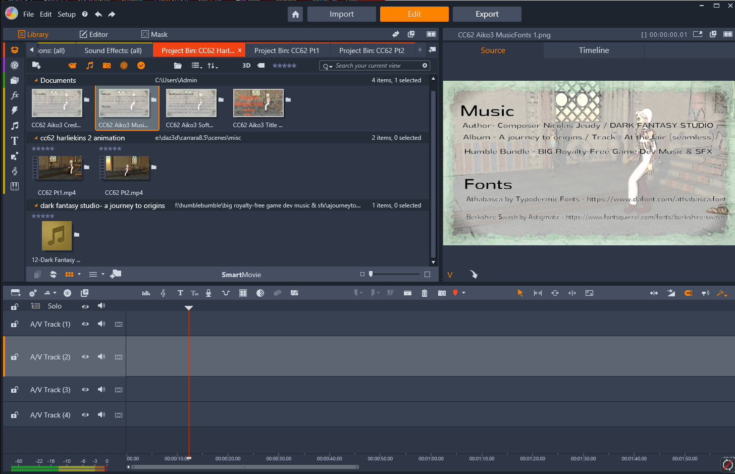Launch SmartMovie from the library footer
735x474 pixels.
(241, 275)
